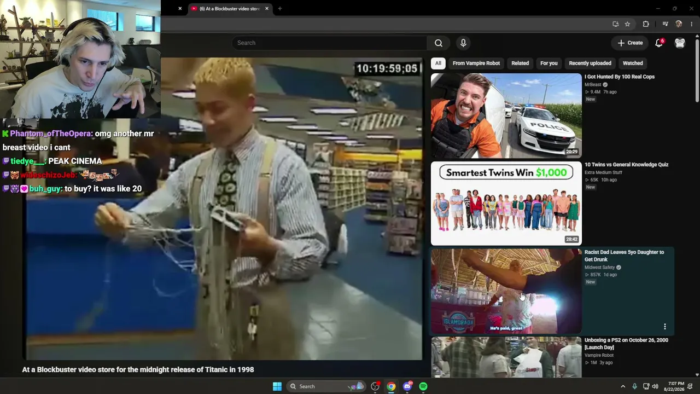Image resolution: width=700 pixels, height=394 pixels.
Task: Click the closed tab's X left of active tab
Action: coord(180,8)
